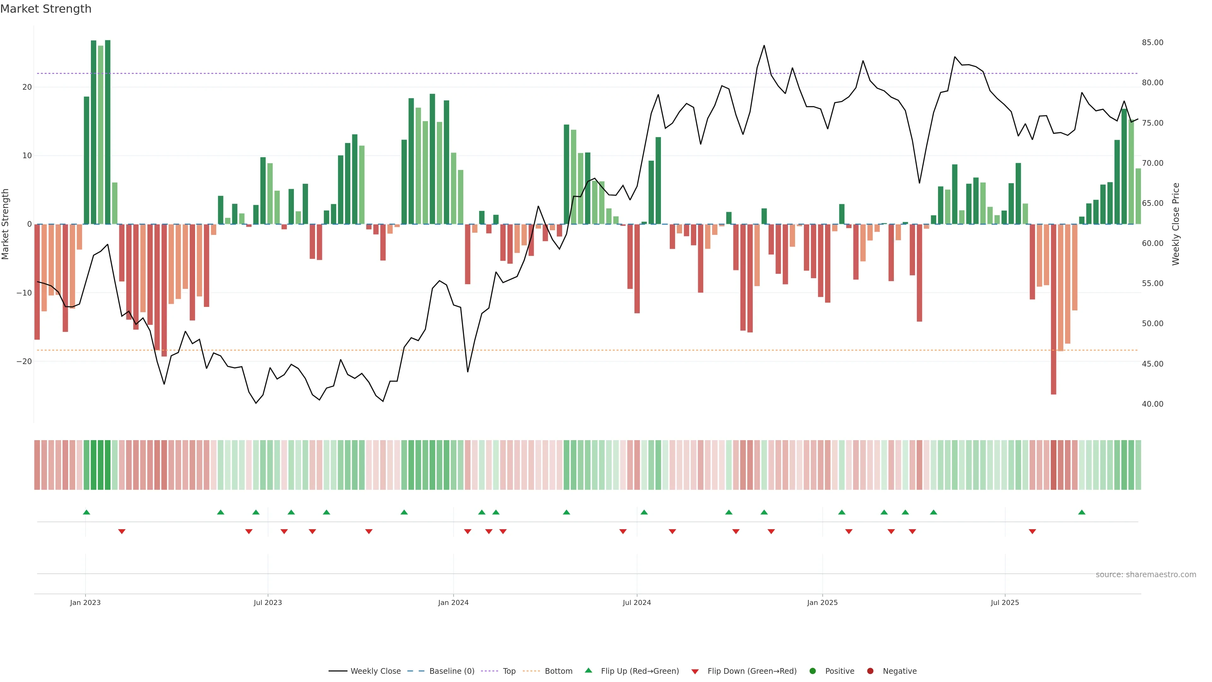Click the Market Strength chart title

click(x=46, y=9)
